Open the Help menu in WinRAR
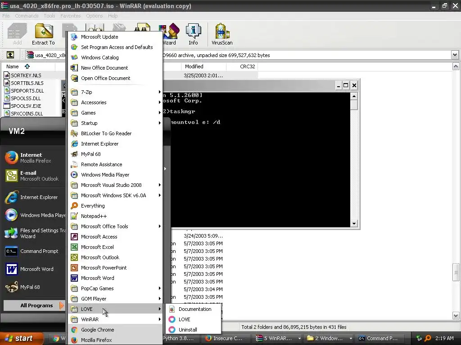Screen dimensions: 461x345 click(x=113, y=16)
